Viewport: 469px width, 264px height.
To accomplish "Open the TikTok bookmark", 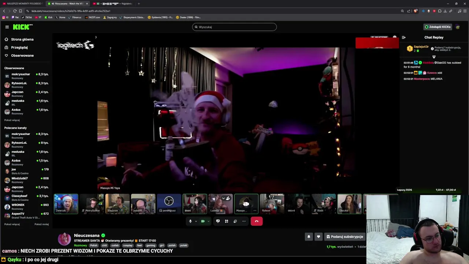I will 27,17.
